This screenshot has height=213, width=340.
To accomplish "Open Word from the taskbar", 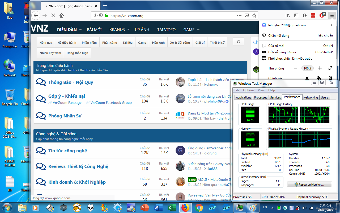I will pos(158,207).
